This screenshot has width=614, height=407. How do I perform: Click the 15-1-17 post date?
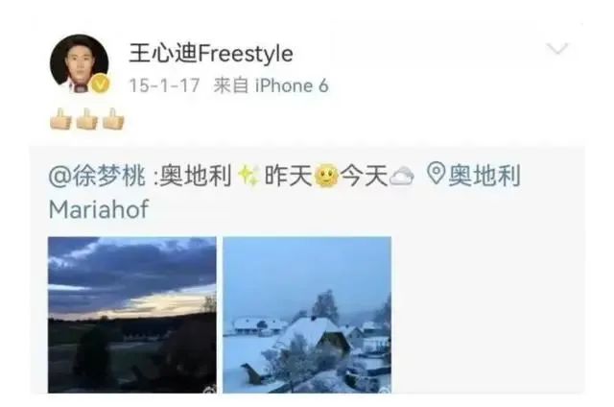click(164, 85)
